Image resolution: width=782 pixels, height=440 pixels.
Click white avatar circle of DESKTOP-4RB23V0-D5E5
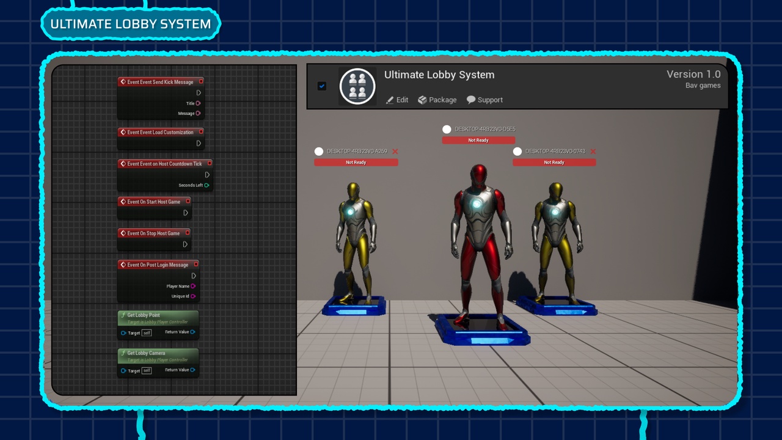[447, 129]
